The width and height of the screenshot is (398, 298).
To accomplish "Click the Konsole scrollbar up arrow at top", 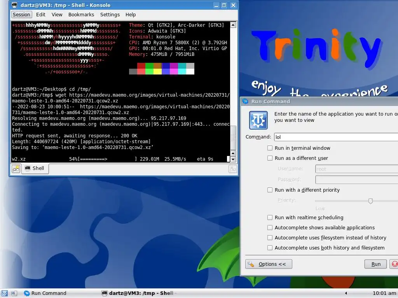I will (x=233, y=25).
